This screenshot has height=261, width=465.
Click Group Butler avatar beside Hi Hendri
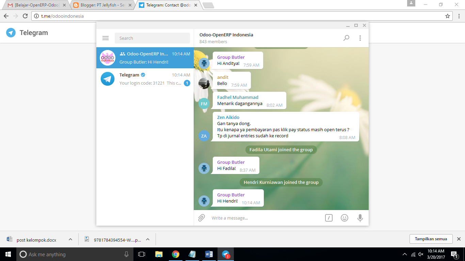(204, 201)
